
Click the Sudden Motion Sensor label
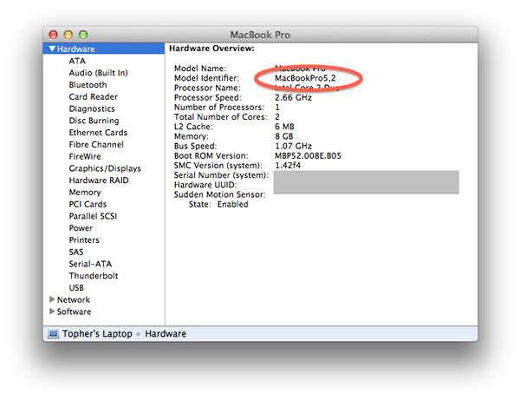click(x=220, y=194)
